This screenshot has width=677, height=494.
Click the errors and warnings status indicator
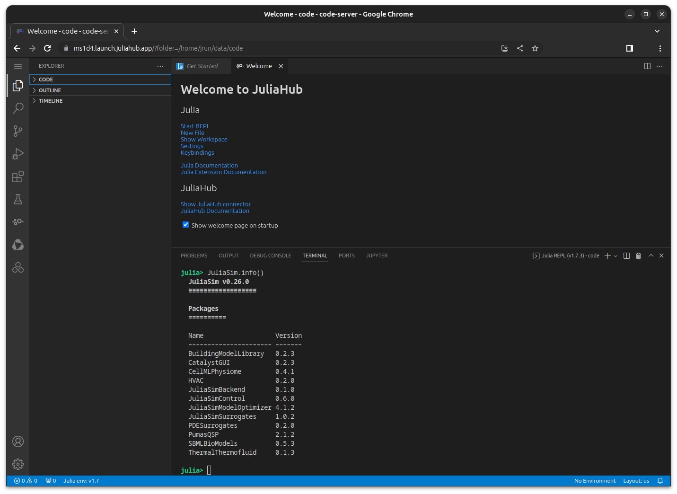point(26,481)
